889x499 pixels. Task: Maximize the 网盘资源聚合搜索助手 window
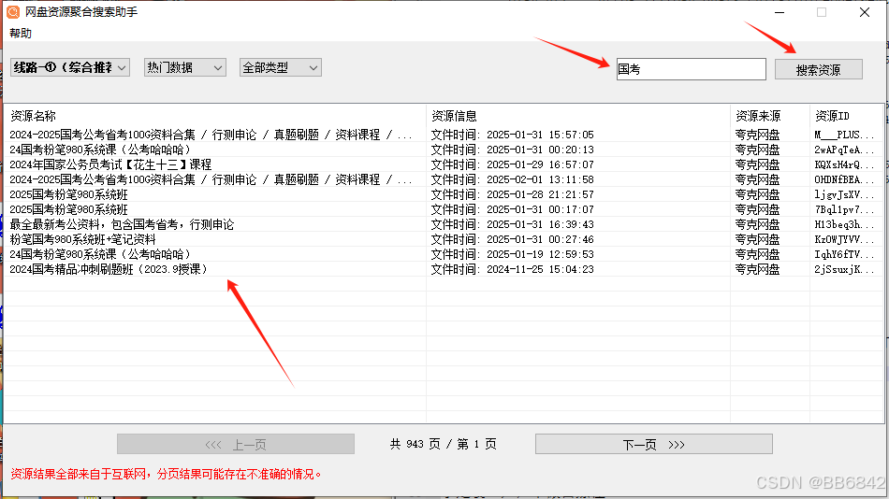pyautogui.click(x=822, y=12)
